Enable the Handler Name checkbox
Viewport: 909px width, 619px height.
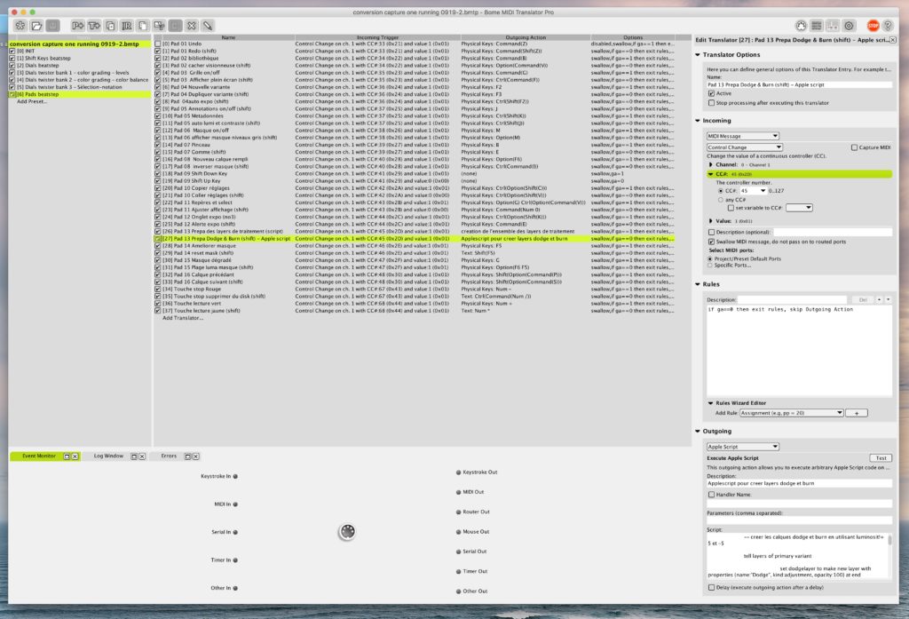point(711,495)
